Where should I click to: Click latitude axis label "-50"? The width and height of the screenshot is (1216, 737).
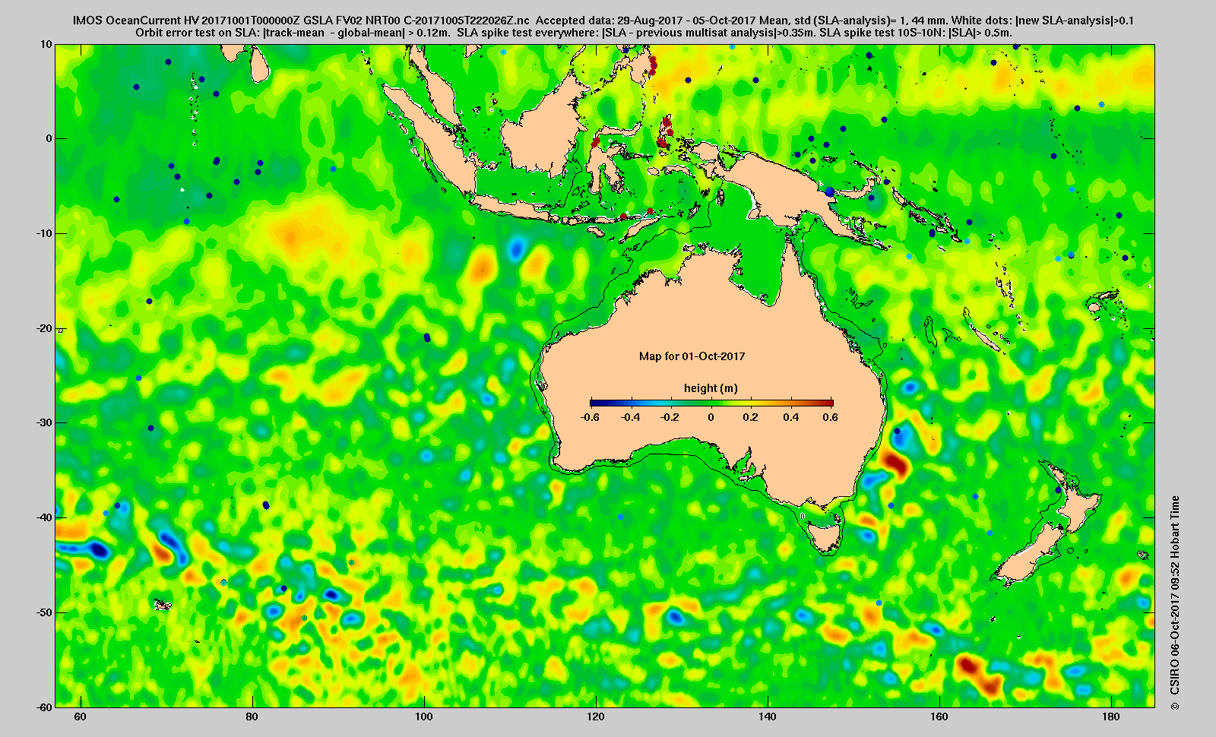(44, 612)
